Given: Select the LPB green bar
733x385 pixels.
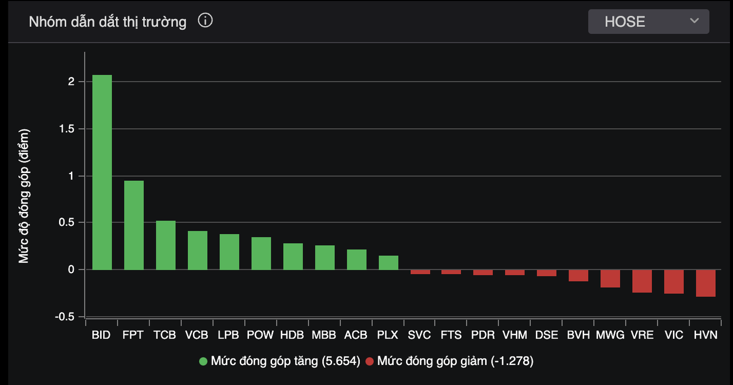Looking at the screenshot, I should click(229, 252).
